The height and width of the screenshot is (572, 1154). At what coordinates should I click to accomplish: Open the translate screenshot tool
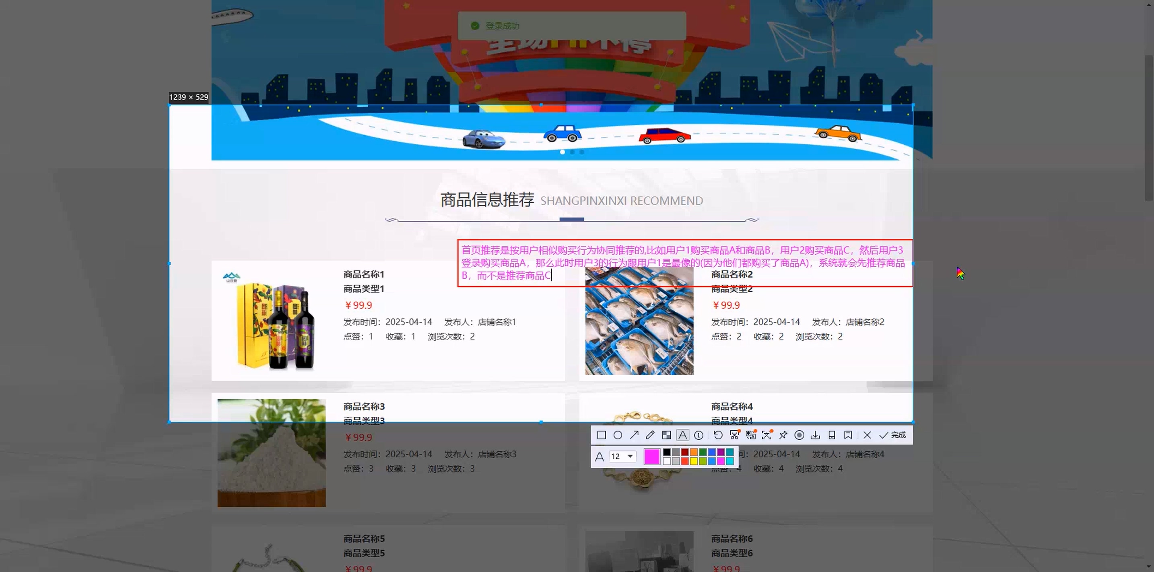click(751, 435)
